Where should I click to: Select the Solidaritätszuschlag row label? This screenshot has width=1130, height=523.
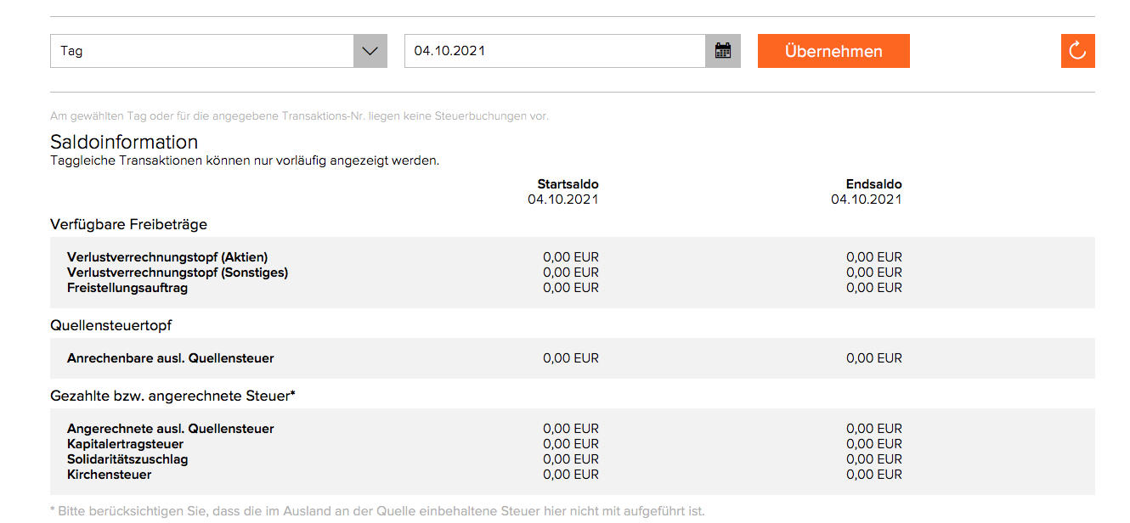click(127, 459)
